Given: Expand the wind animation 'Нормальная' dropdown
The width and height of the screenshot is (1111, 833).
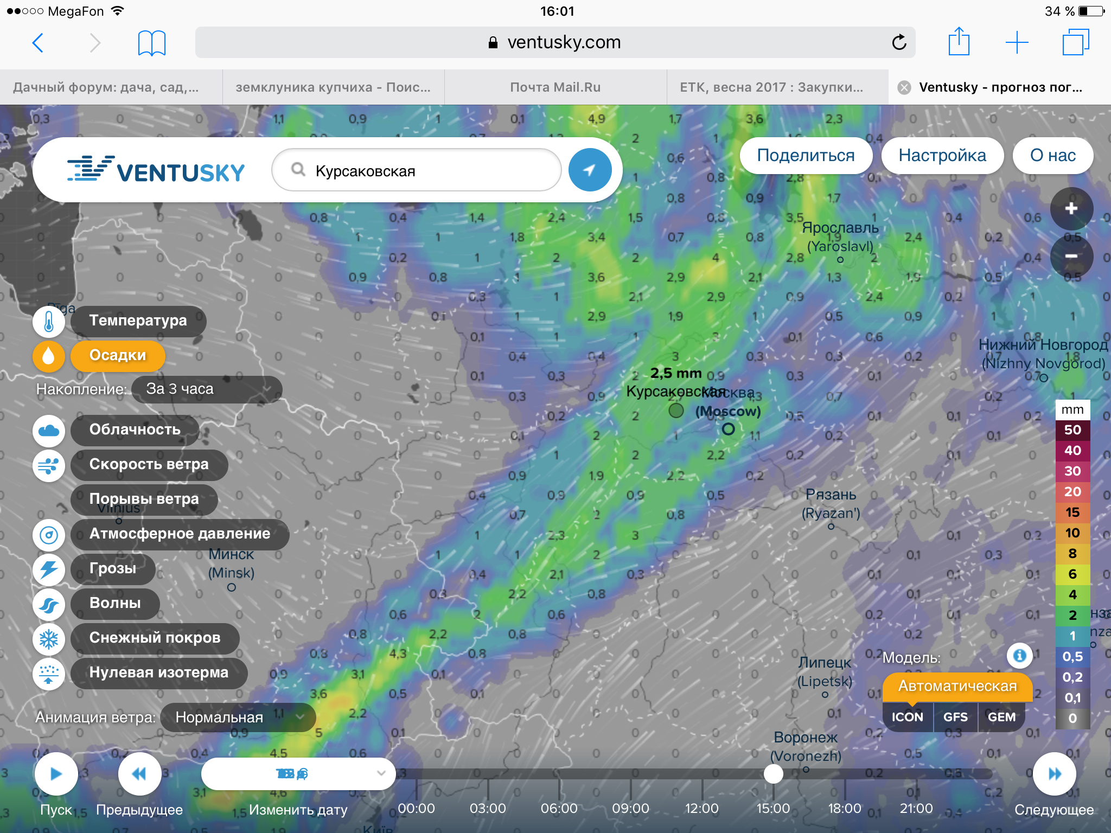Looking at the screenshot, I should click(238, 717).
